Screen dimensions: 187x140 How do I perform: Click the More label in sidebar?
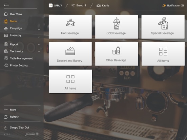point(13,110)
